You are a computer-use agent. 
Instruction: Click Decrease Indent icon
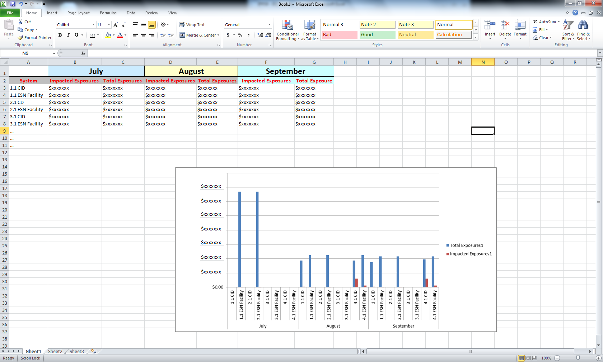point(163,35)
